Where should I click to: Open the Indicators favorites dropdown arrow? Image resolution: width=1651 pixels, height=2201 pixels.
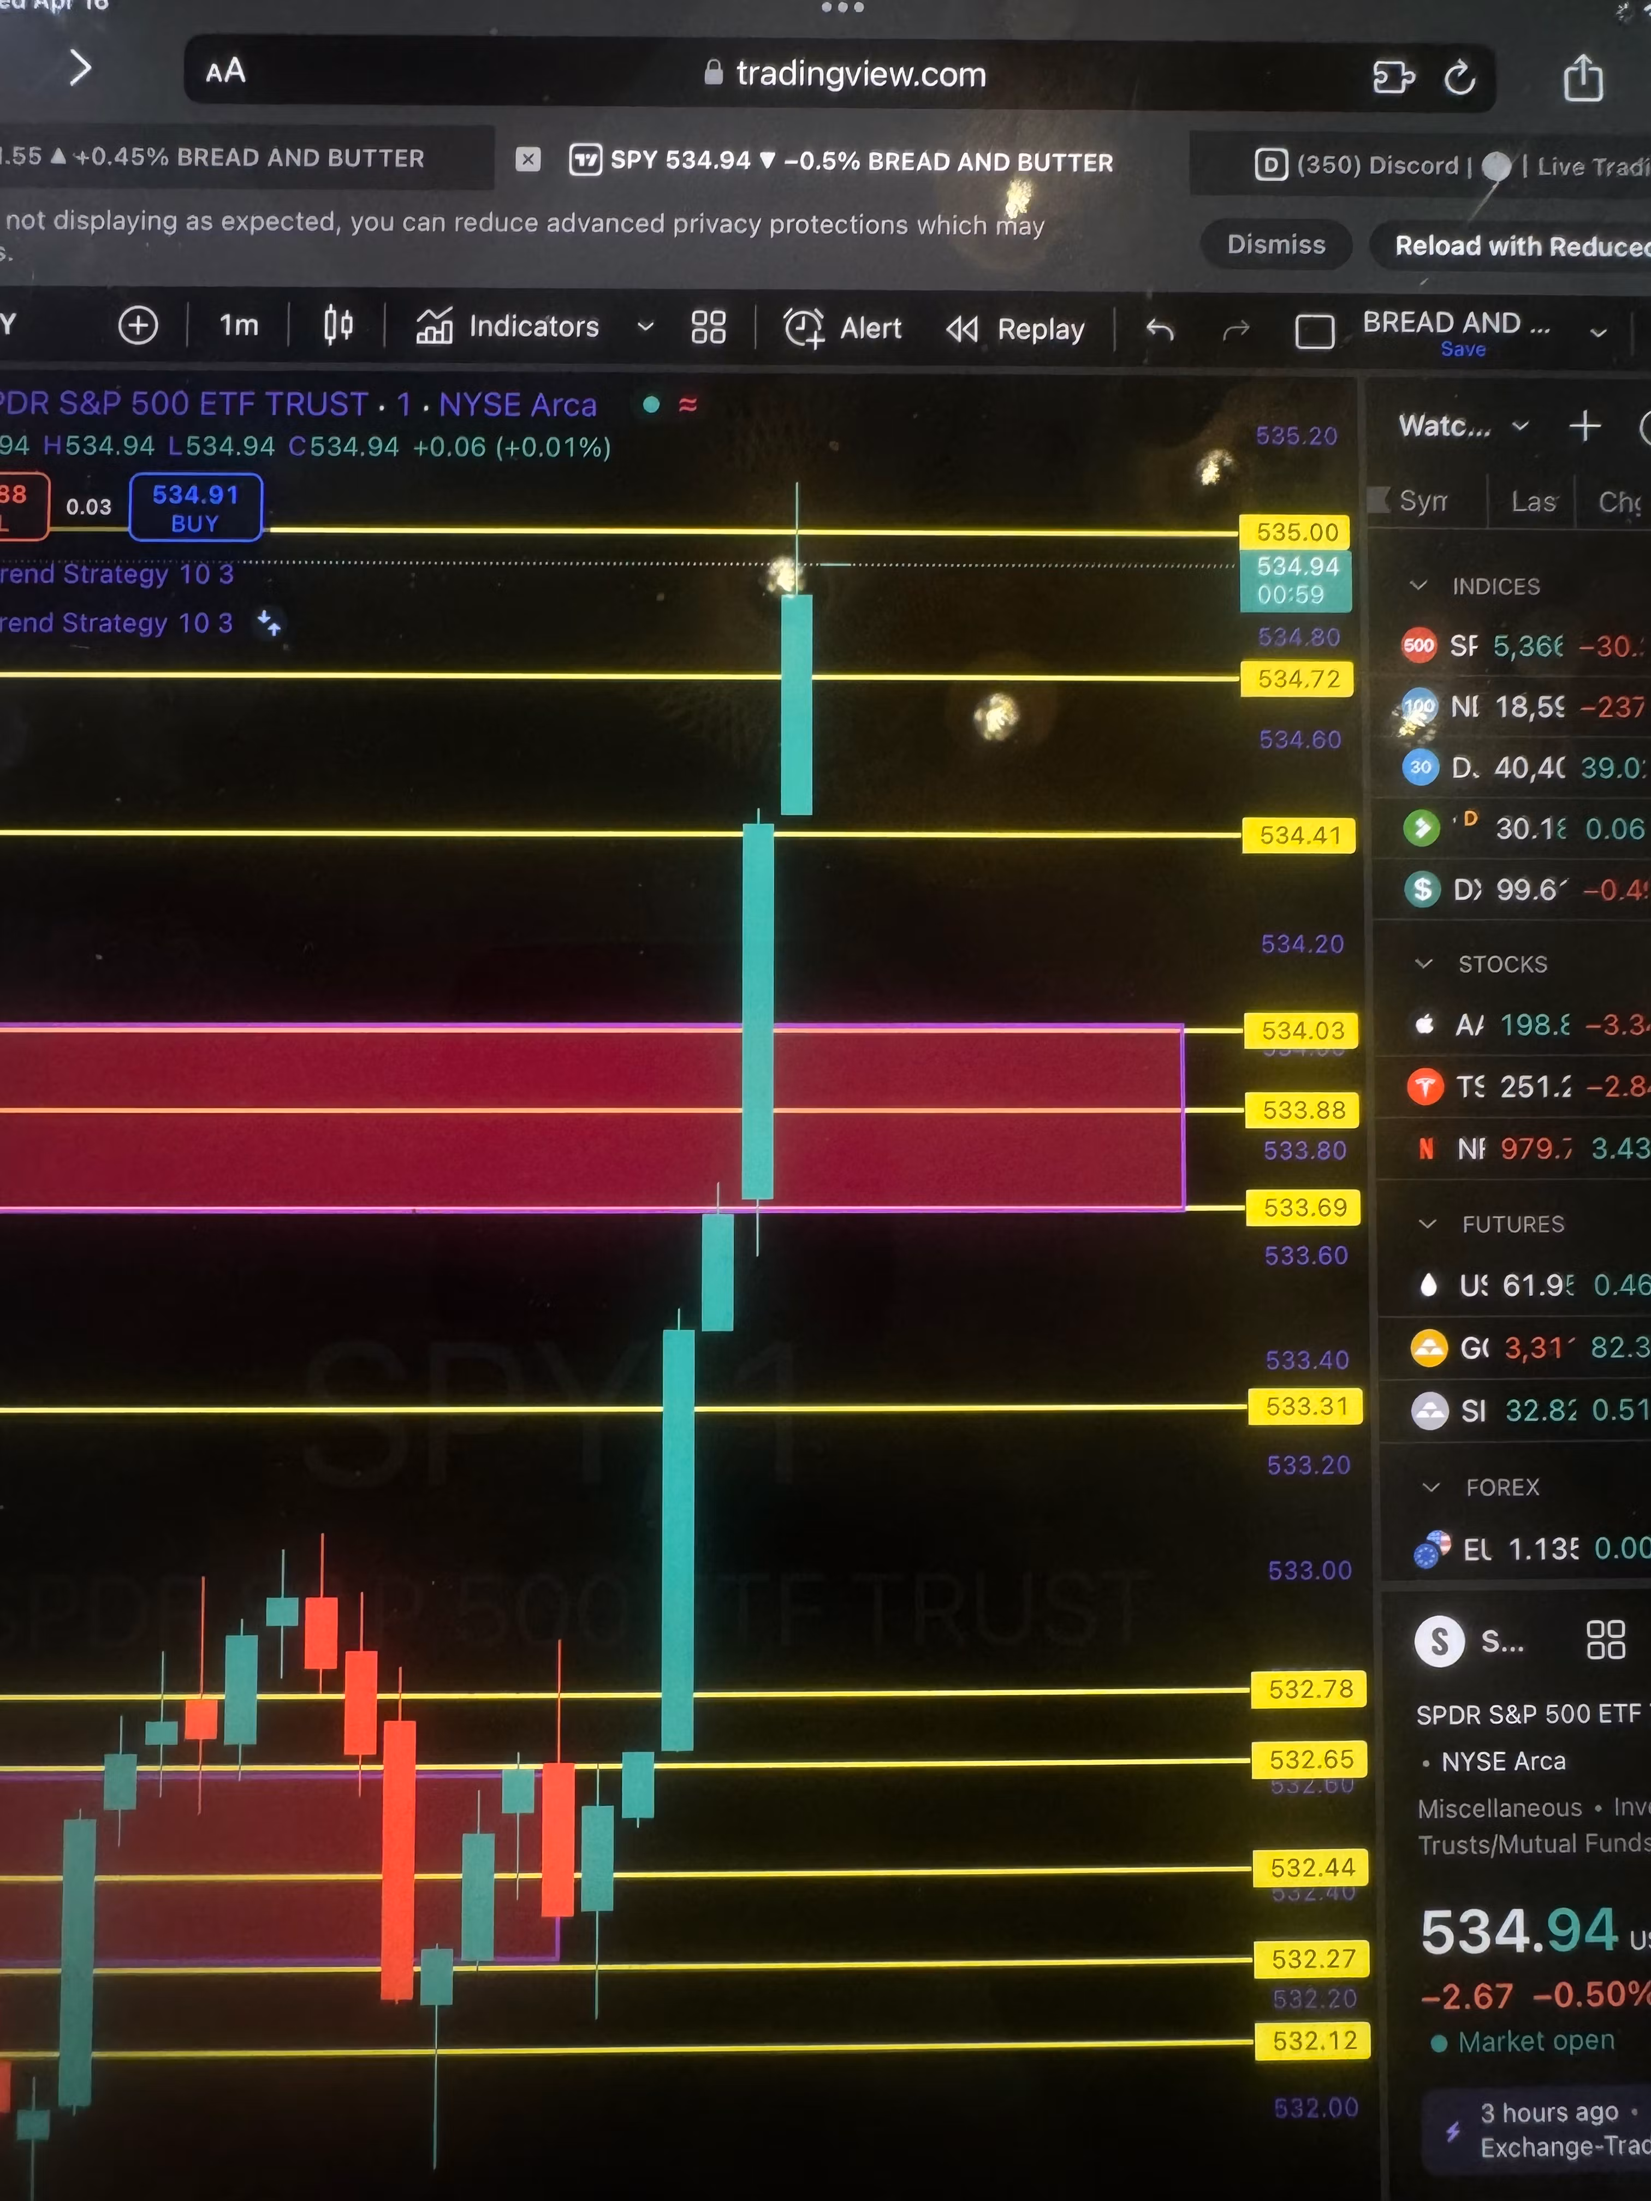(645, 326)
